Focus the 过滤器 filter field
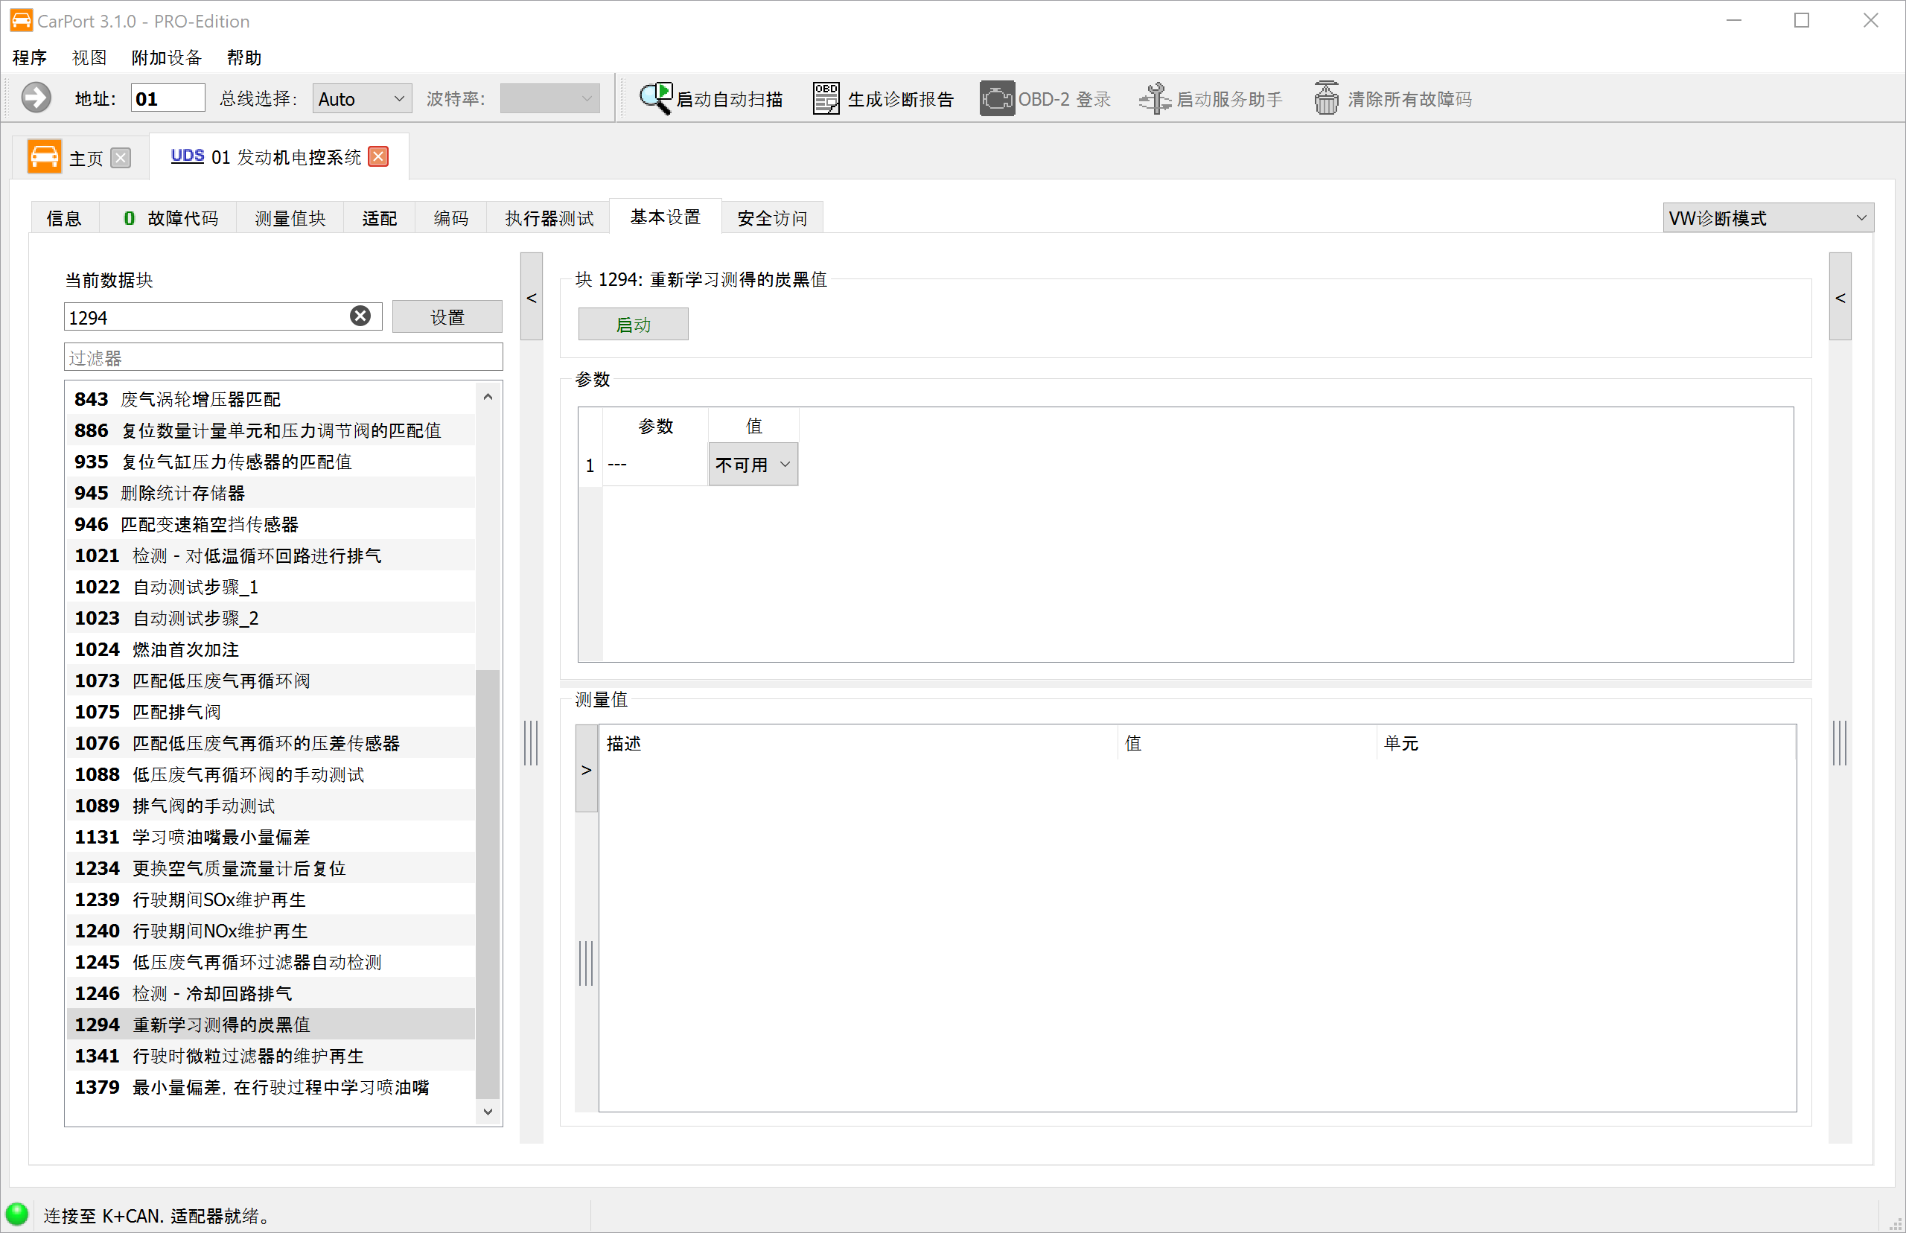The image size is (1906, 1233). [284, 357]
